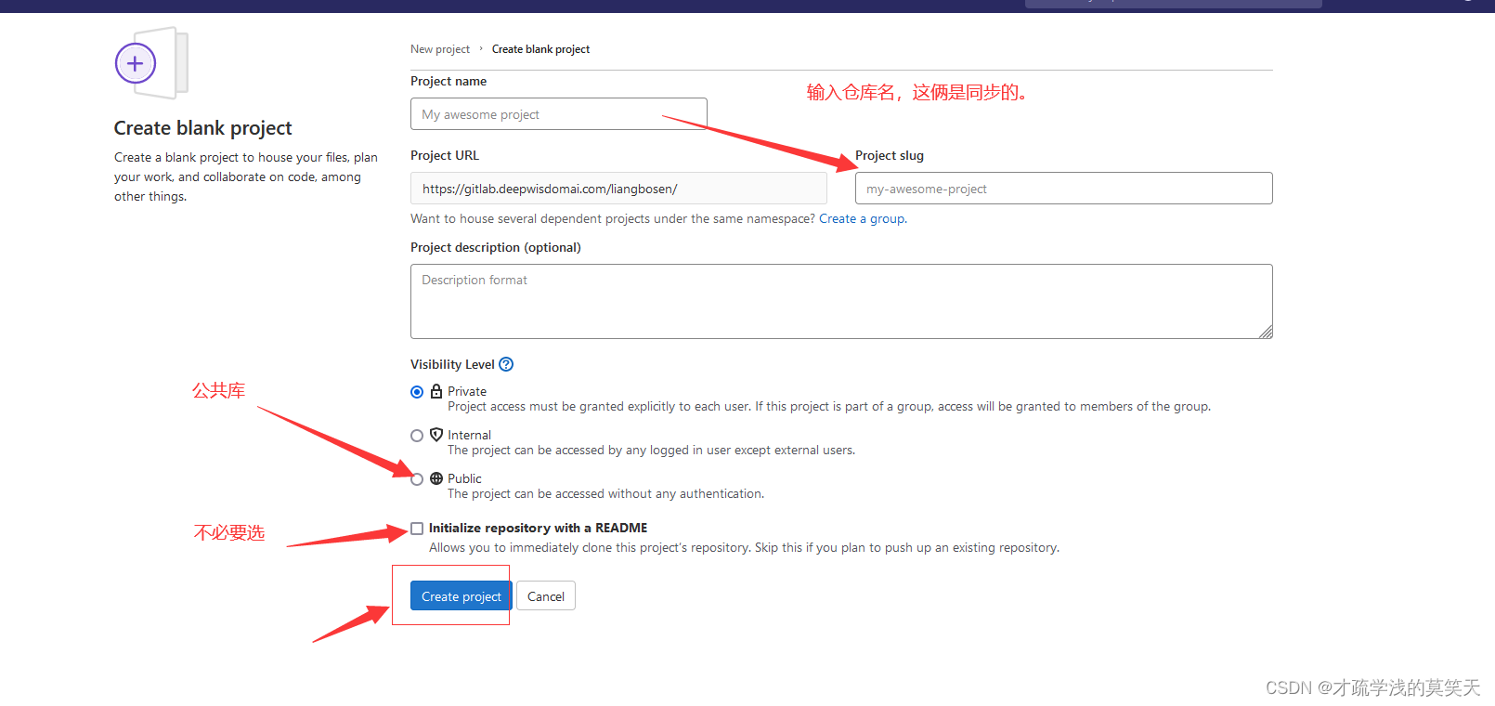The image size is (1495, 706).
Task: Go back to New project breadcrumb
Action: (440, 49)
